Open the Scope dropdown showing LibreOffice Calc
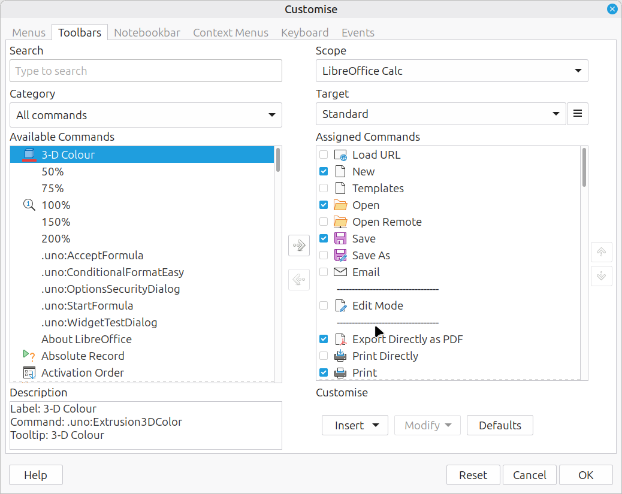This screenshot has width=622, height=494. tap(451, 71)
